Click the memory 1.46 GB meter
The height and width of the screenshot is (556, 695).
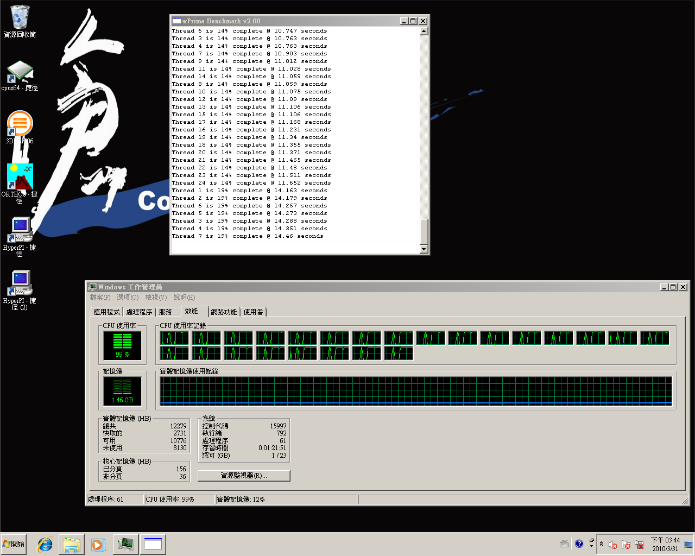[x=123, y=391]
